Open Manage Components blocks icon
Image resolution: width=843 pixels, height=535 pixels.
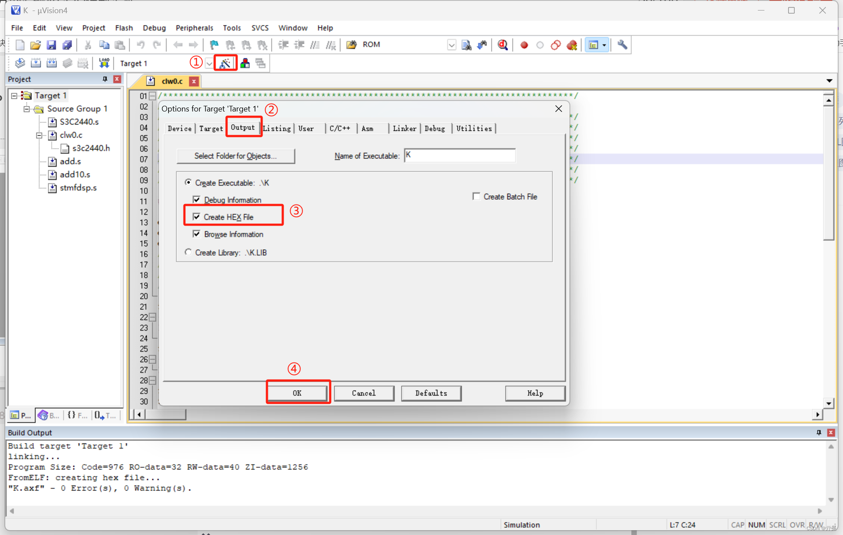pos(245,63)
